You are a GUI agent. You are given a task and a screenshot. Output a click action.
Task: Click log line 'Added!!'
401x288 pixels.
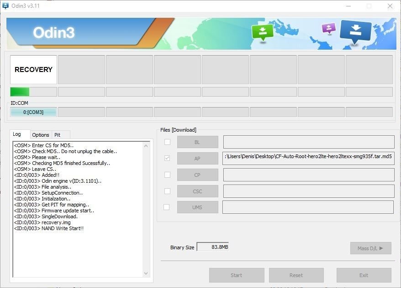click(37, 175)
